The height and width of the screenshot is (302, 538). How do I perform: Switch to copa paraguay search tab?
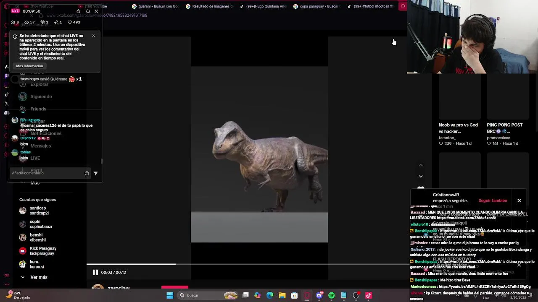coord(317,6)
